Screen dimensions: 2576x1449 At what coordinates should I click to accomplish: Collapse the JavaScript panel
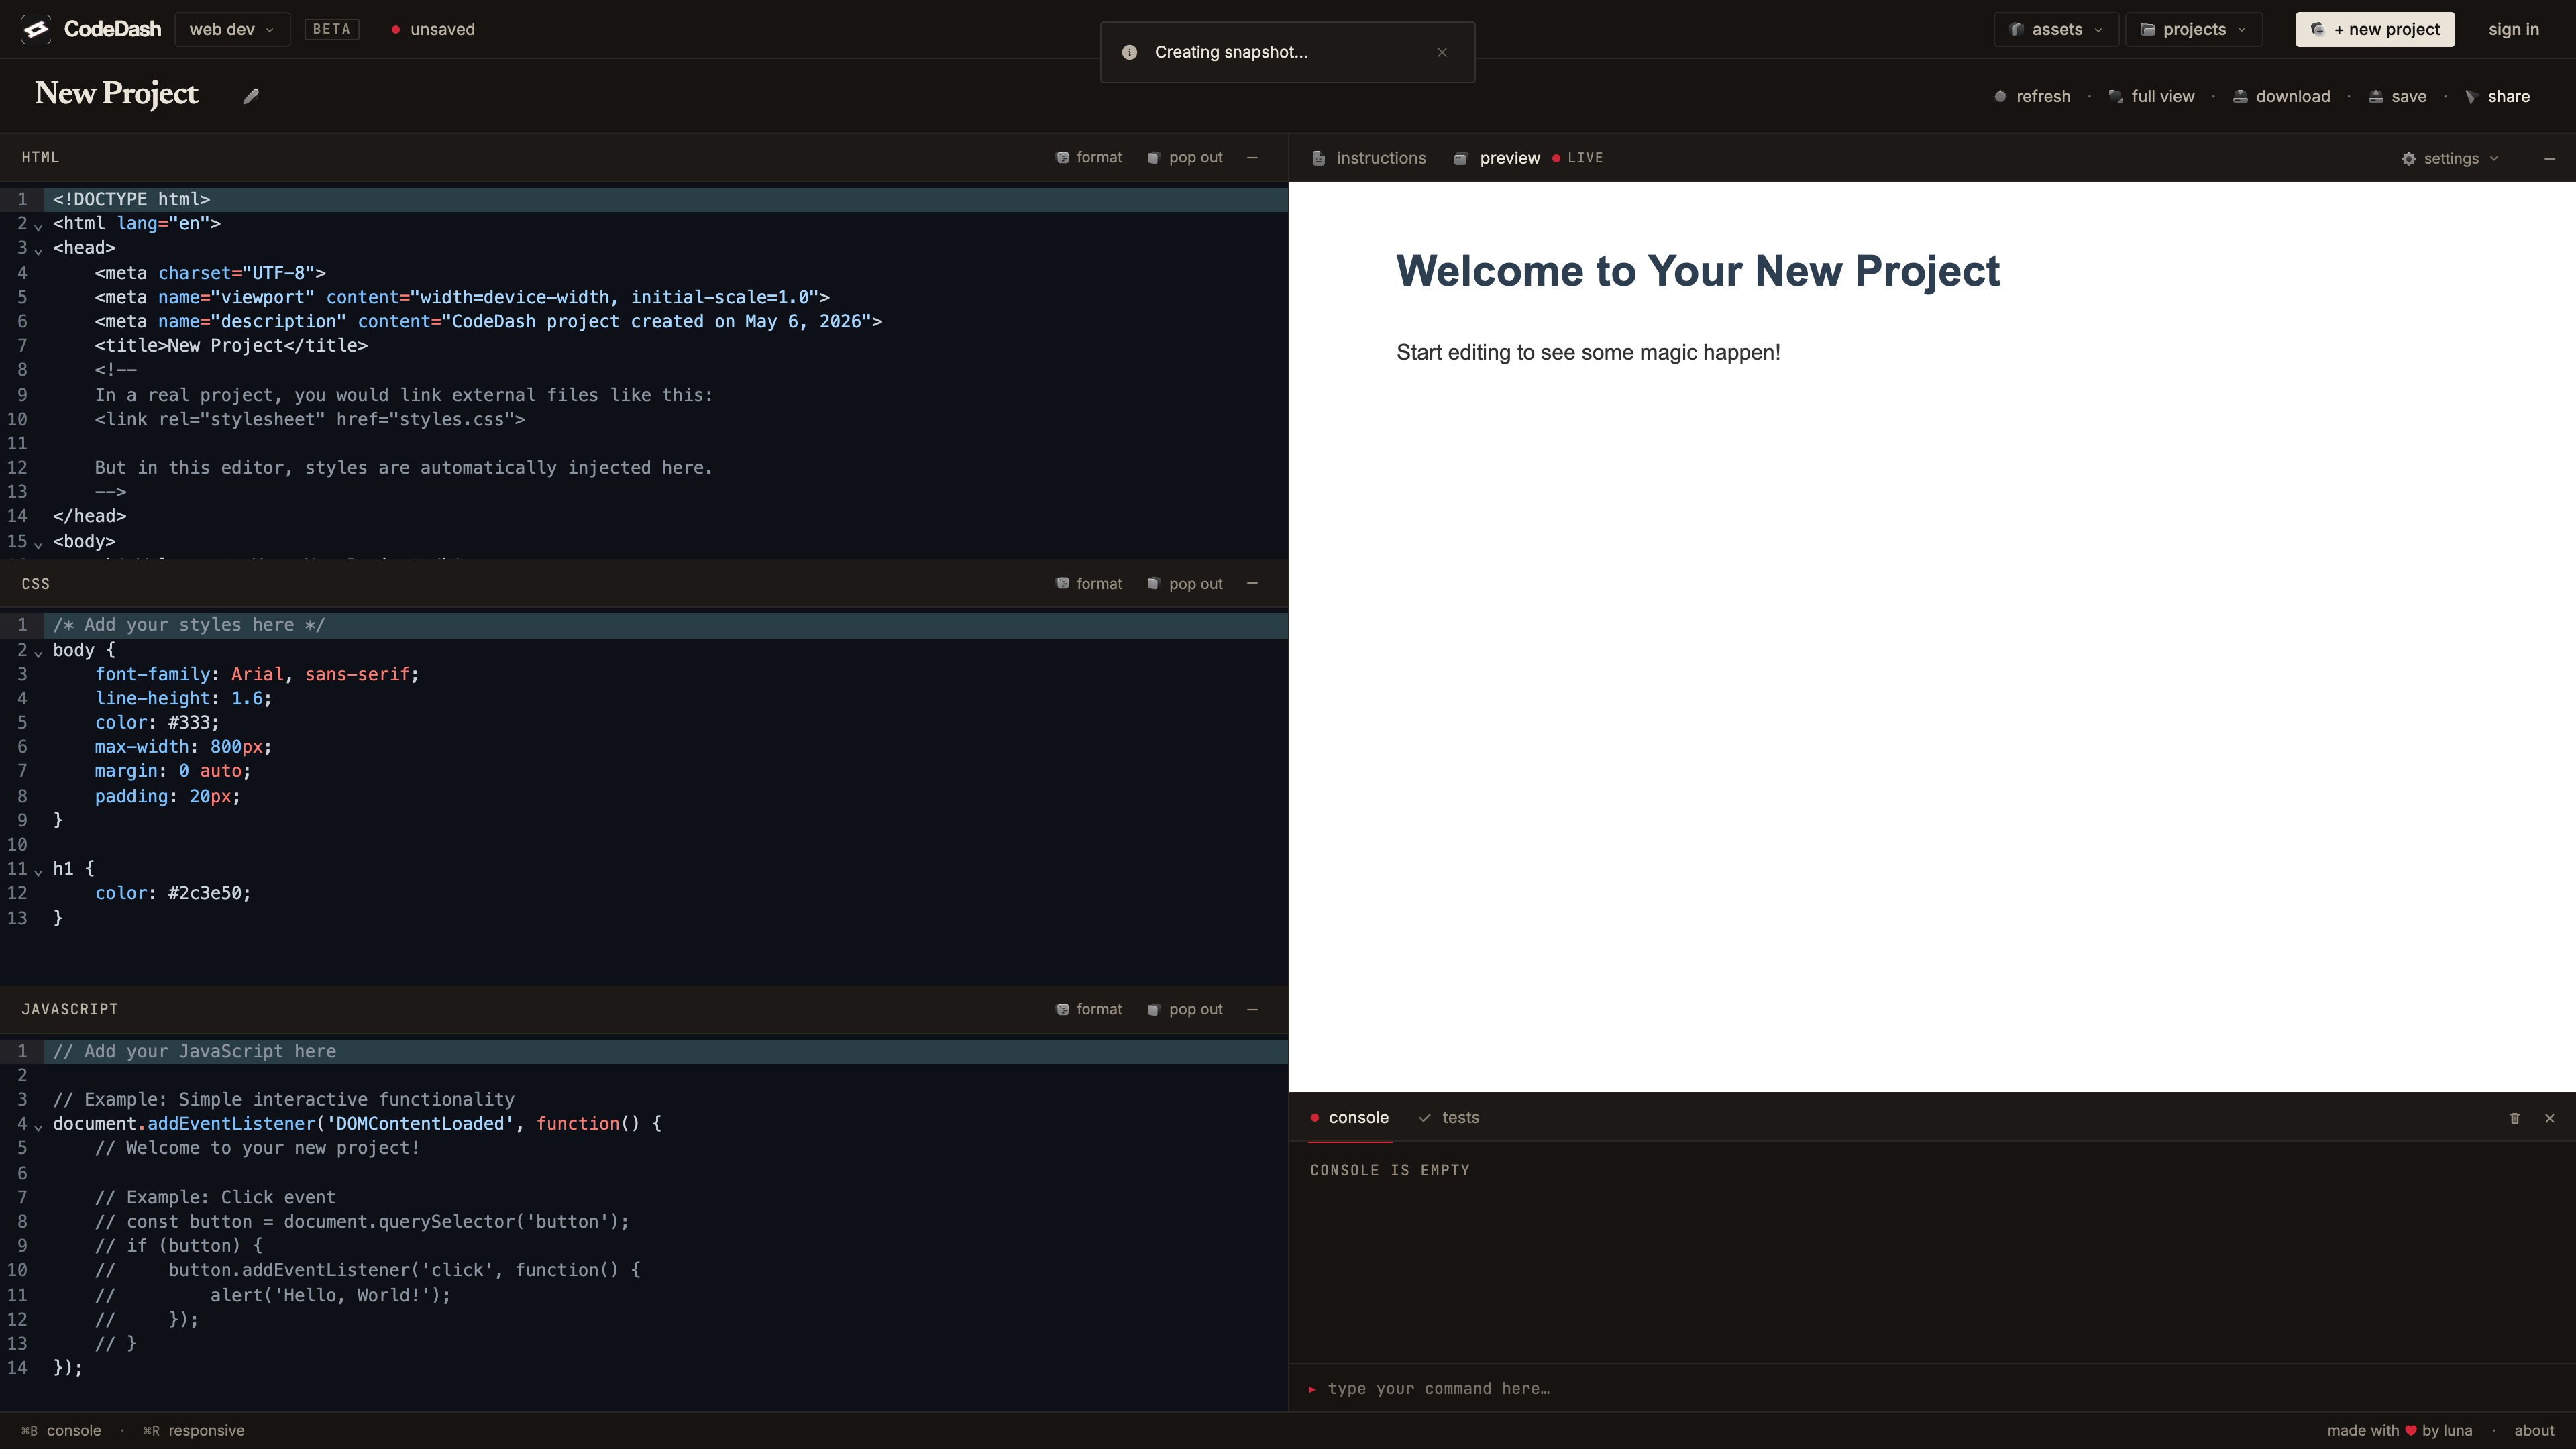1252,1009
